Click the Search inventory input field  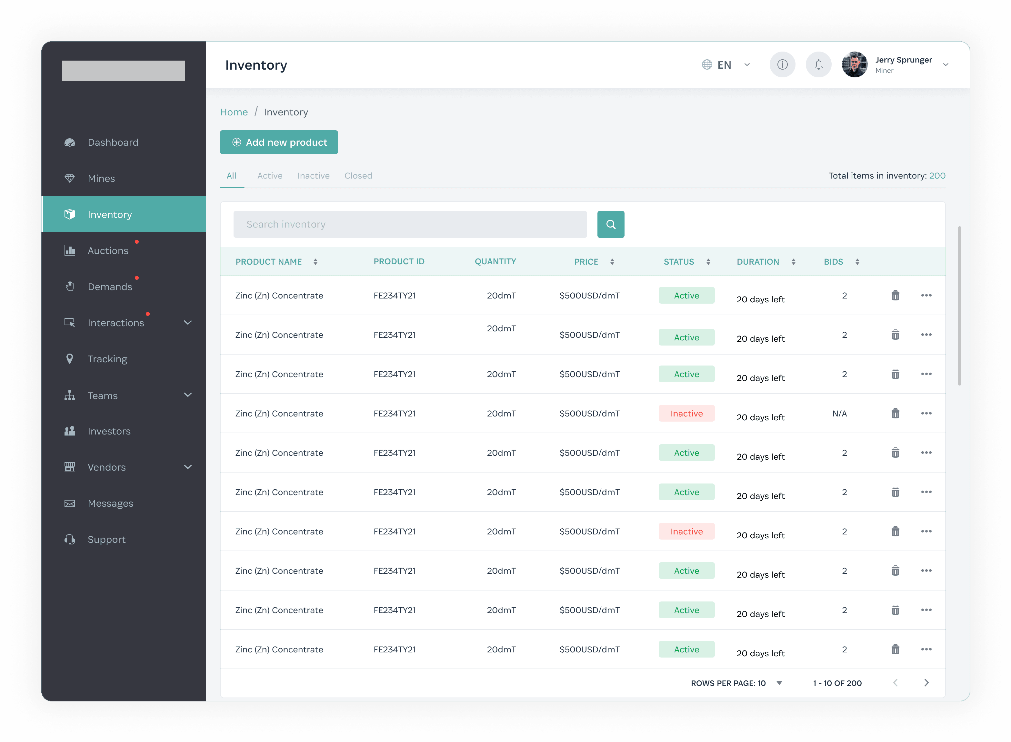click(409, 224)
